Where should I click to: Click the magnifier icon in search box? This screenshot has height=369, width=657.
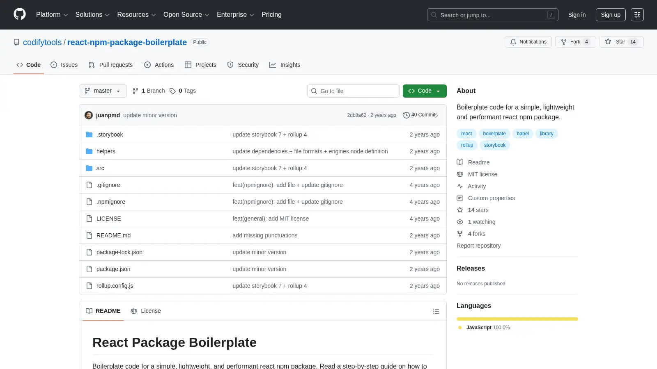click(x=434, y=15)
